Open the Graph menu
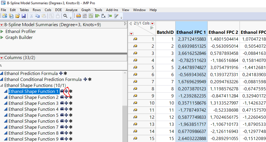 (x=86, y=10)
